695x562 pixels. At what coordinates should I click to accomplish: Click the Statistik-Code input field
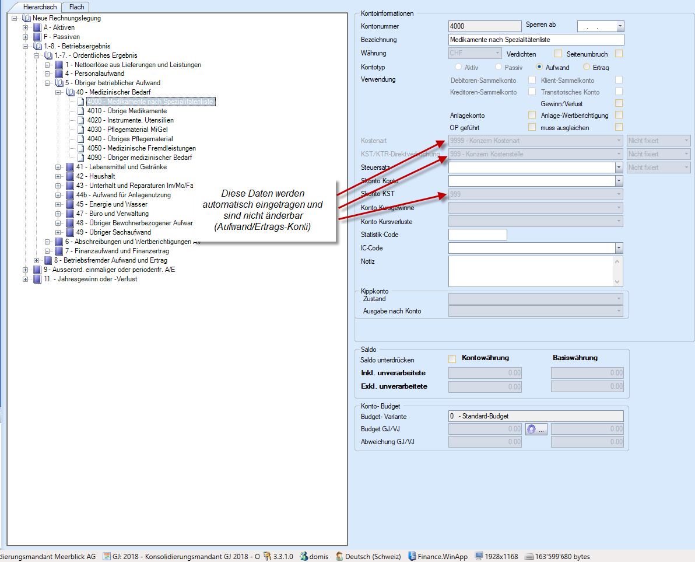(478, 235)
